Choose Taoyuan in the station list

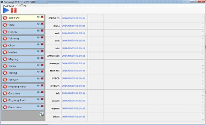(x=23, y=80)
